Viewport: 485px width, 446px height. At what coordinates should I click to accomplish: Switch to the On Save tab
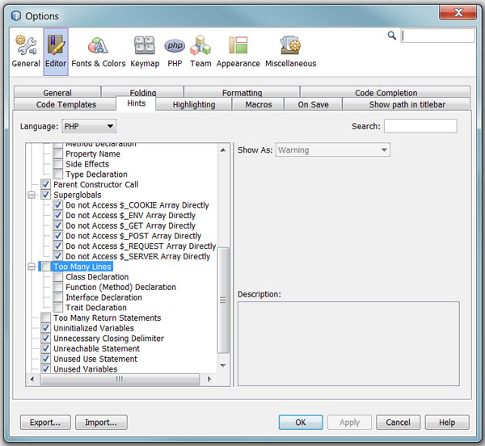(313, 104)
